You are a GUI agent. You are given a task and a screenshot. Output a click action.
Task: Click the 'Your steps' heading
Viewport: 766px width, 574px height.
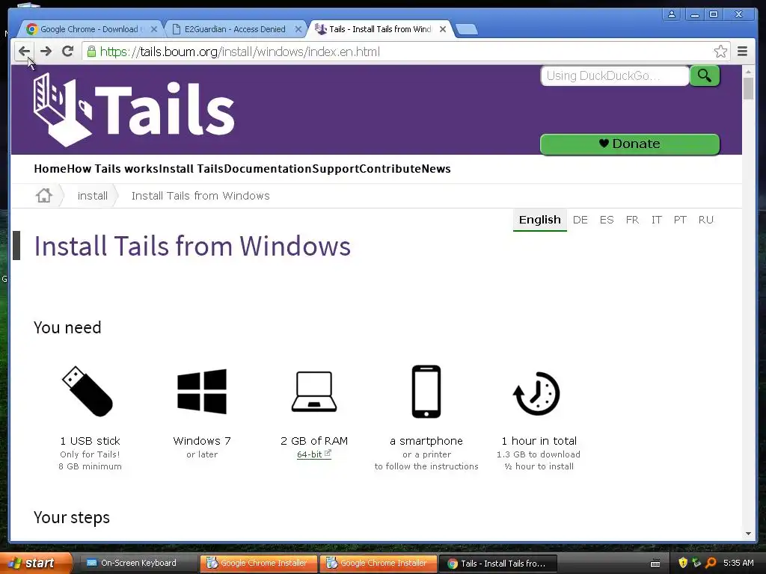pos(72,517)
